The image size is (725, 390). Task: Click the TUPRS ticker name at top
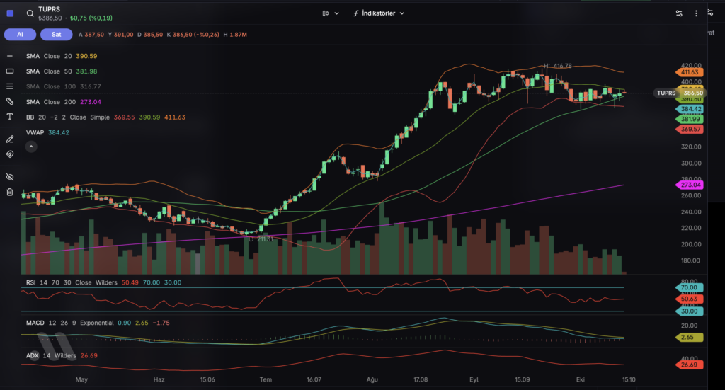[x=50, y=9]
